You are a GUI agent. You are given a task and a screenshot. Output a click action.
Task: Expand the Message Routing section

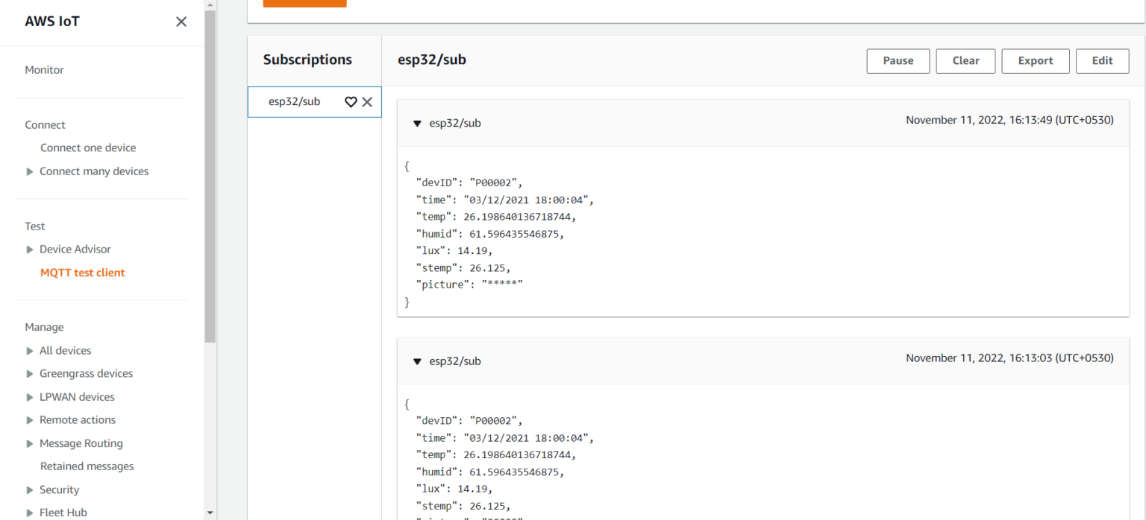tap(30, 443)
